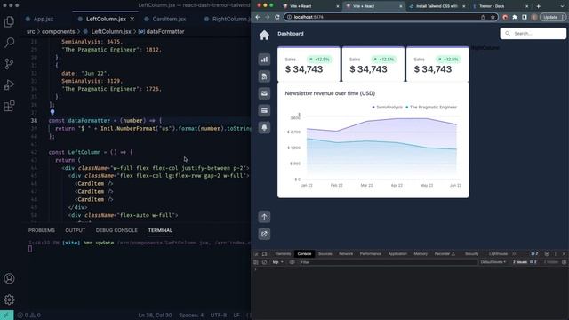The image size is (569, 320).
Task: Show the DevTools console sidebar
Action: pos(256,262)
